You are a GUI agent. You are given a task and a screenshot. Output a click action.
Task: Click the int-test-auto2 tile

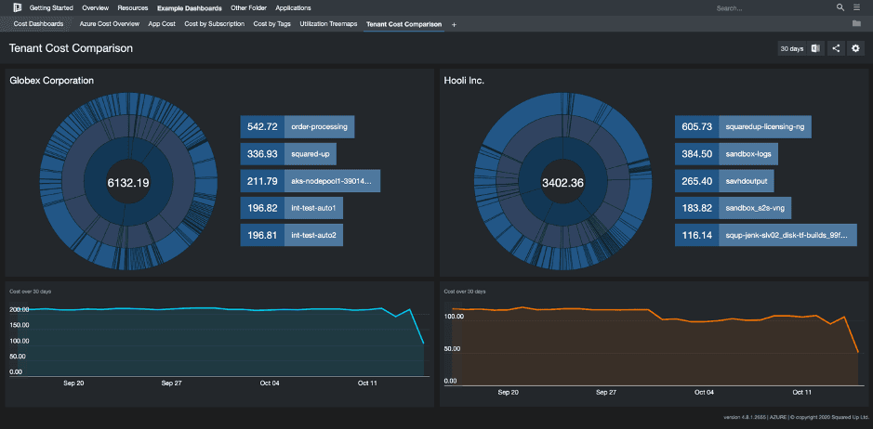click(292, 235)
